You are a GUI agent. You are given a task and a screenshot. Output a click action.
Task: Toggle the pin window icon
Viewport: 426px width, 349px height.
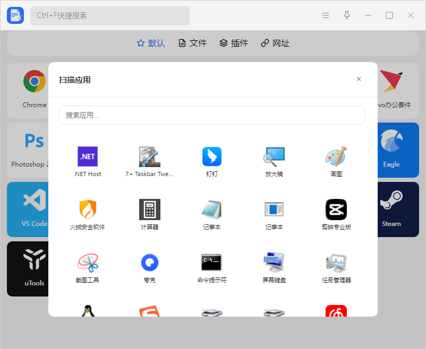click(x=347, y=15)
